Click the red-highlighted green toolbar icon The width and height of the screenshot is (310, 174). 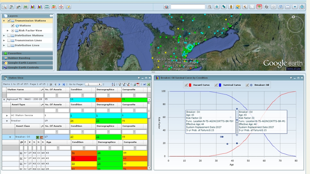click(x=259, y=7)
